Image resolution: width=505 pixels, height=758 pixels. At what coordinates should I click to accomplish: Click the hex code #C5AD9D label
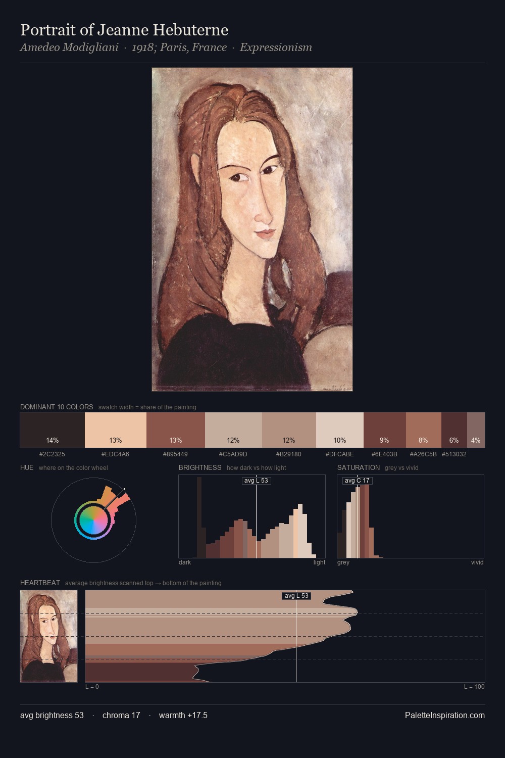pyautogui.click(x=233, y=454)
